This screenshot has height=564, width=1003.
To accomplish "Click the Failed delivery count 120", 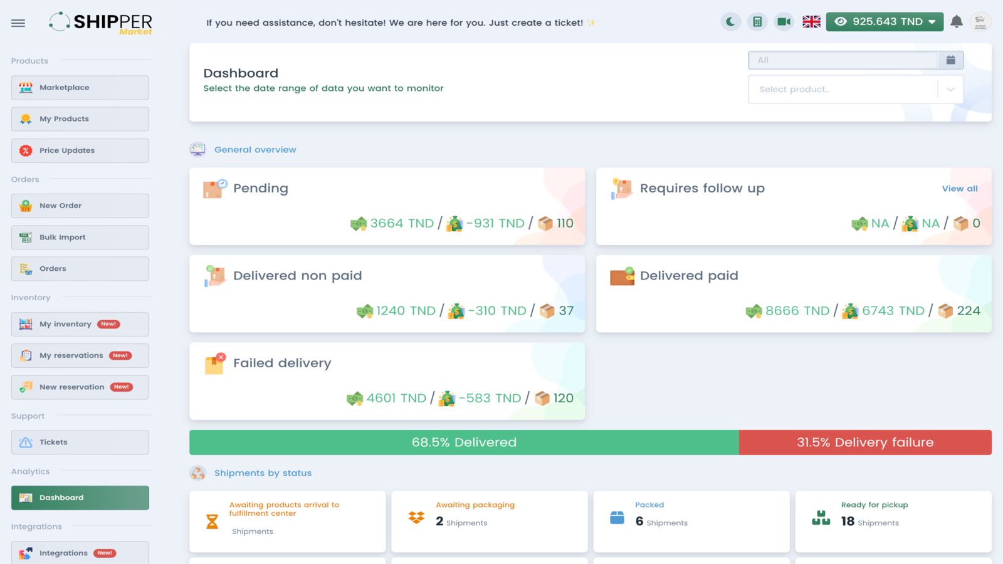I will tap(563, 399).
